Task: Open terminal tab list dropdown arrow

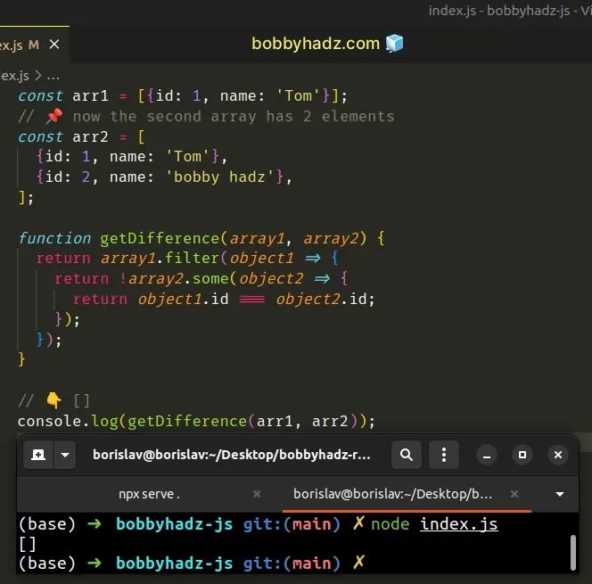Action: 560,494
